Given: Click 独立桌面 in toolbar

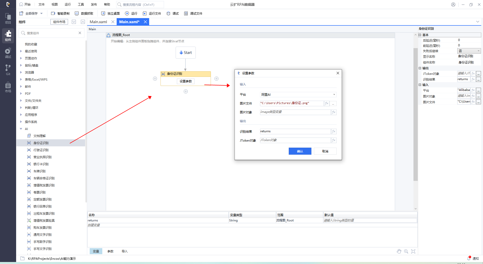Looking at the screenshot, I should 110,13.
